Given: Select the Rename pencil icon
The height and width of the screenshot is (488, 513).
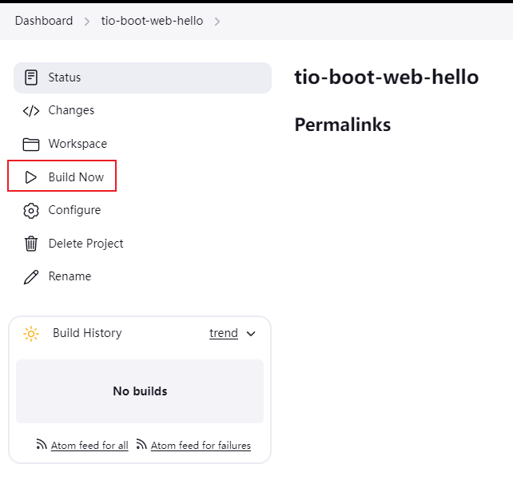Looking at the screenshot, I should coord(31,277).
